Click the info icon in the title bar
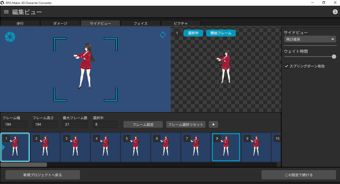340x184 pixels. click(335, 12)
